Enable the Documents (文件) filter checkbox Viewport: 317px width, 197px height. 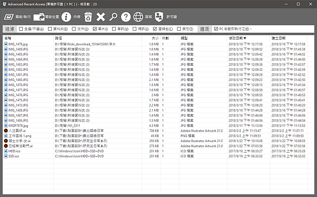(74, 29)
